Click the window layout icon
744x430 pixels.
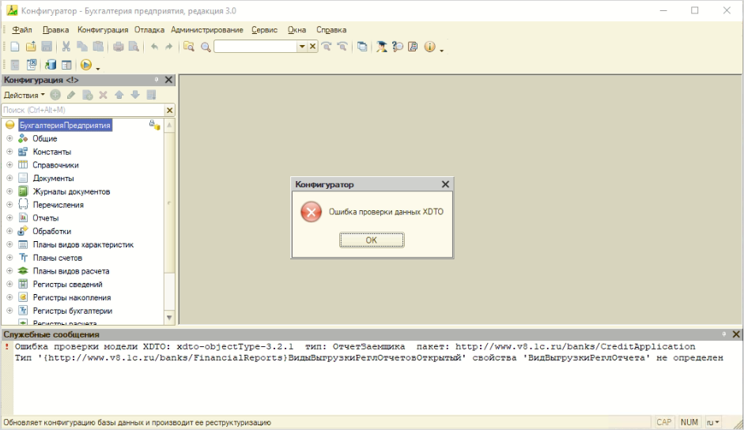pos(66,65)
